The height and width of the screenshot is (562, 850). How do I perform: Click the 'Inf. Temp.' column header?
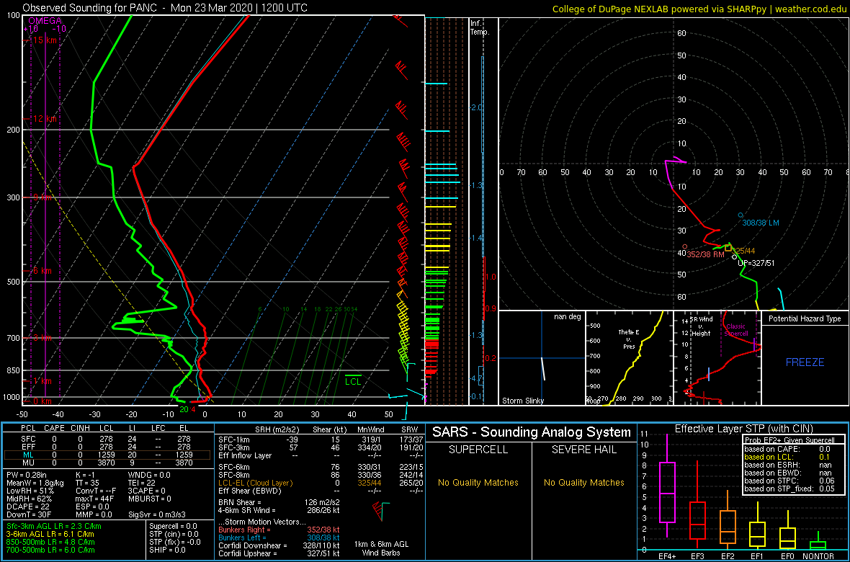coord(480,28)
